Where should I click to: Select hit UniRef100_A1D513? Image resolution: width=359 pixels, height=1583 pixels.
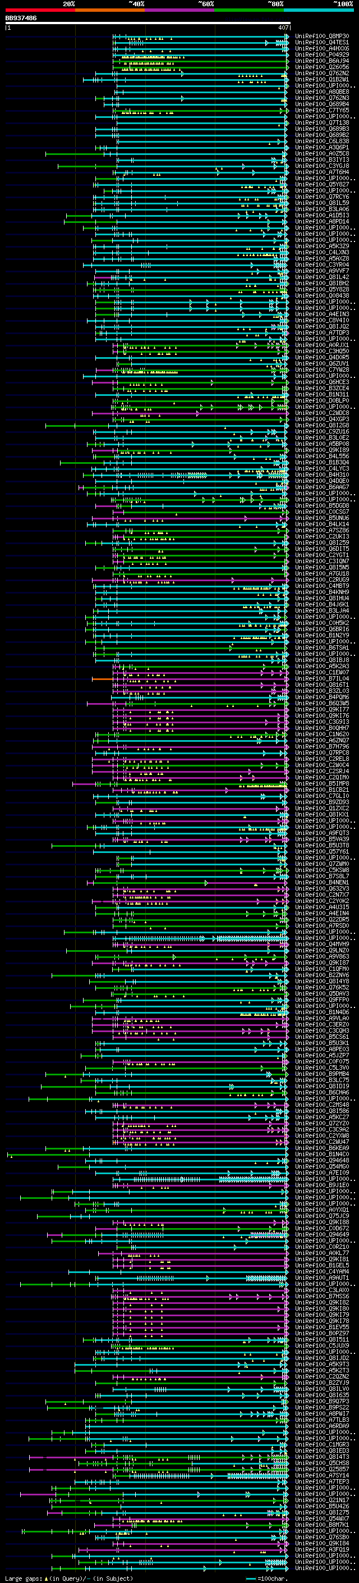pyautogui.click(x=322, y=215)
